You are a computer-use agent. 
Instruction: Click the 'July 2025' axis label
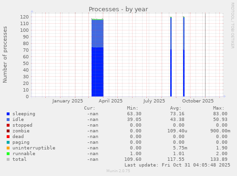coord(154,101)
